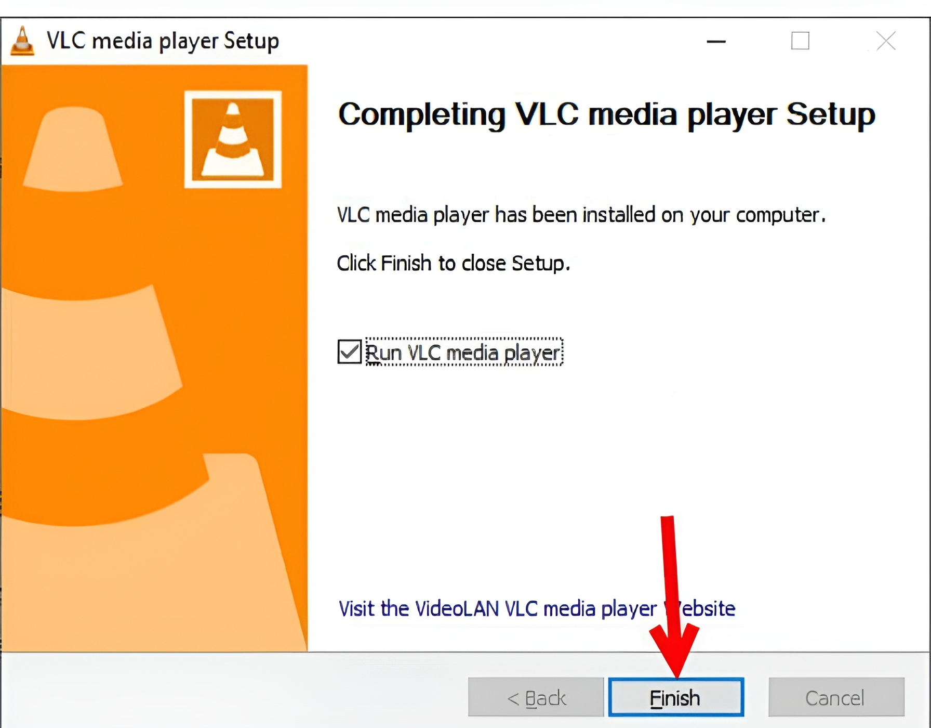Click the framed VLC cone logo image

(233, 139)
